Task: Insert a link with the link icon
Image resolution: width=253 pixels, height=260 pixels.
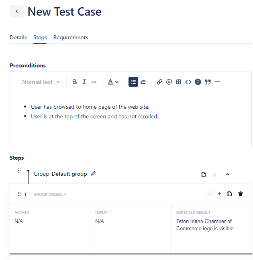Action: point(159,82)
